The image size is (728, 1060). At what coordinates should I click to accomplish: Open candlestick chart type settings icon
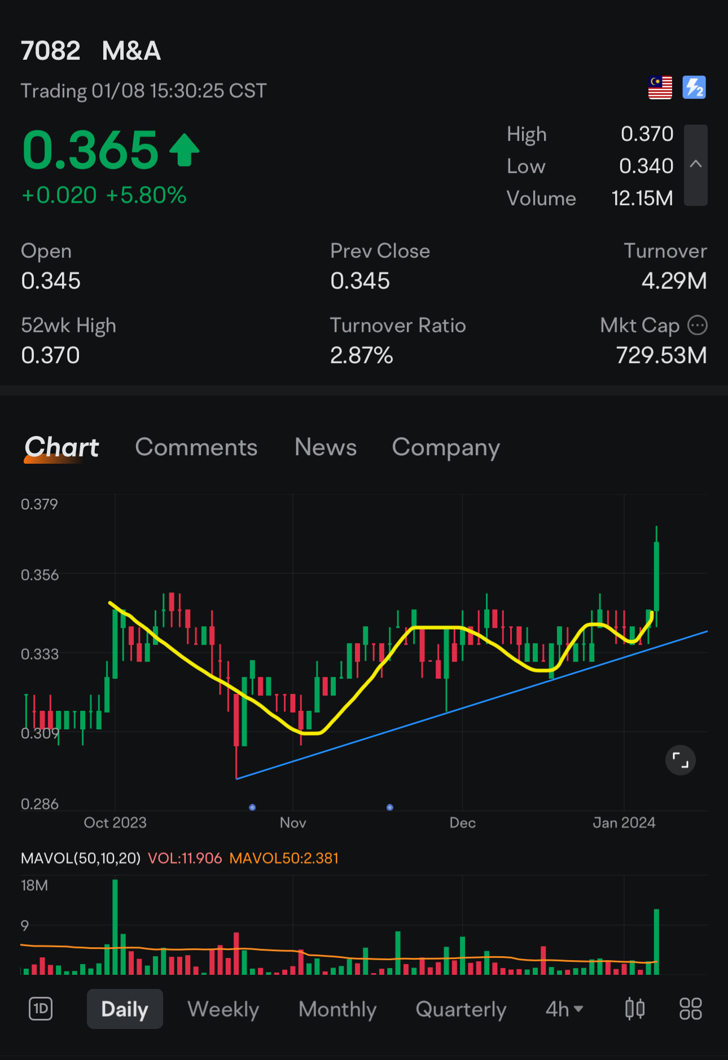635,1009
